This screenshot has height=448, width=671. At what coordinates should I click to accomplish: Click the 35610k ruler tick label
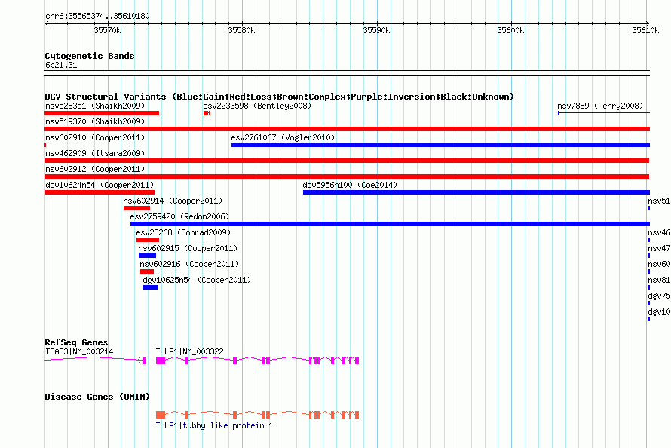645,30
